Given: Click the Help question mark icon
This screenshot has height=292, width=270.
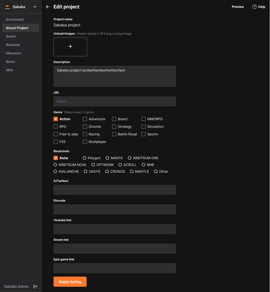Looking at the screenshot, I should point(255,7).
